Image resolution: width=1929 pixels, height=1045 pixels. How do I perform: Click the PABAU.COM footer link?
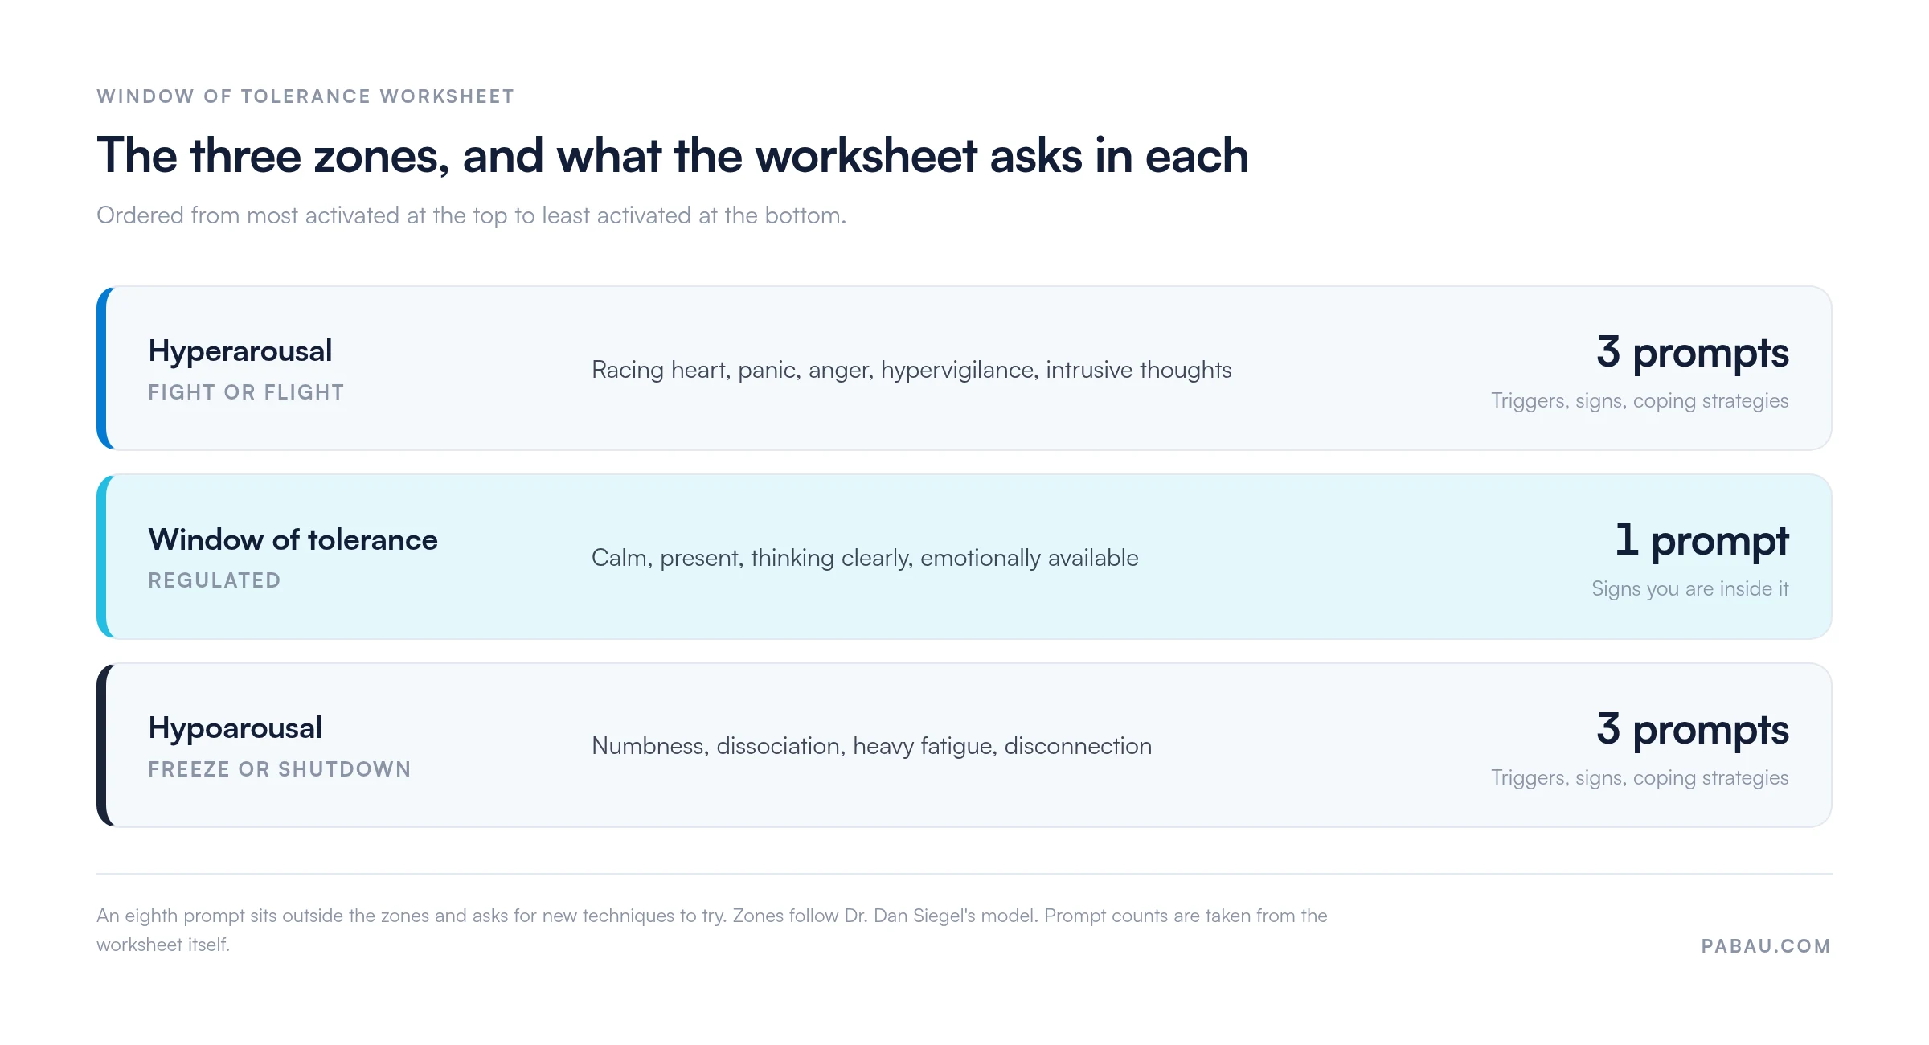click(x=1766, y=946)
